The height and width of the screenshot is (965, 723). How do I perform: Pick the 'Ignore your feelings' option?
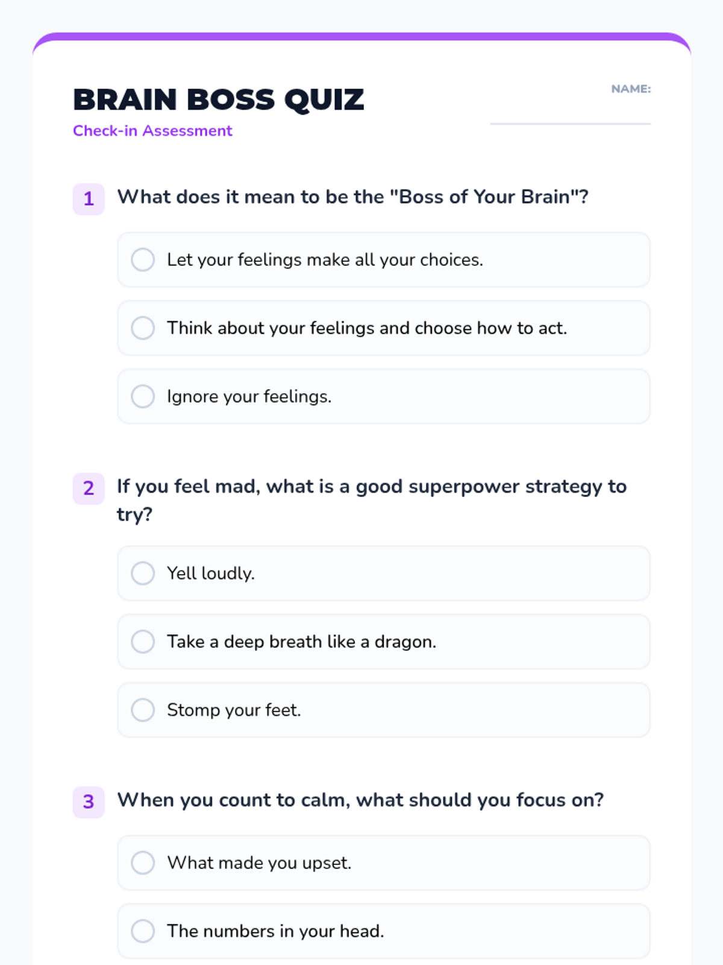[x=384, y=396]
